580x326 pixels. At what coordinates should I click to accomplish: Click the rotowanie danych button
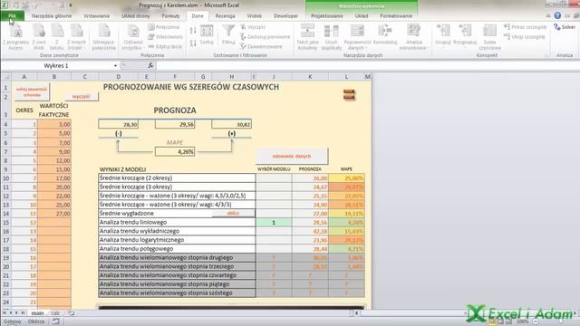(292, 156)
